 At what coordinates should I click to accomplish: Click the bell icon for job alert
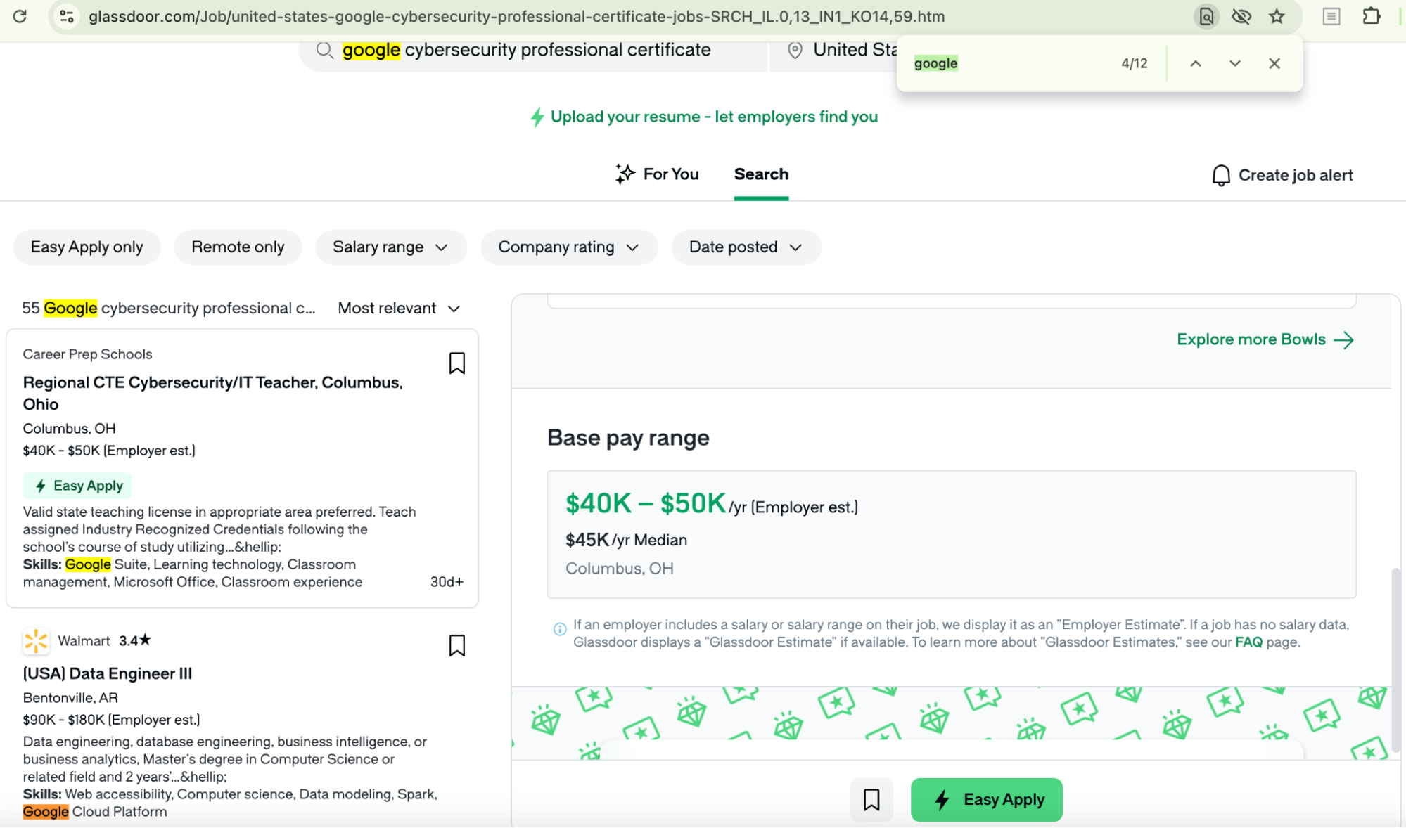(x=1221, y=175)
